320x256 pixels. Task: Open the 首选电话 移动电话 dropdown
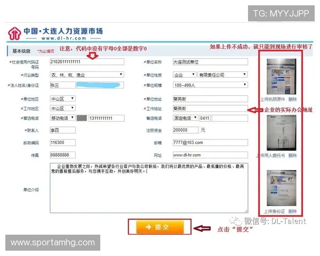click(62, 118)
